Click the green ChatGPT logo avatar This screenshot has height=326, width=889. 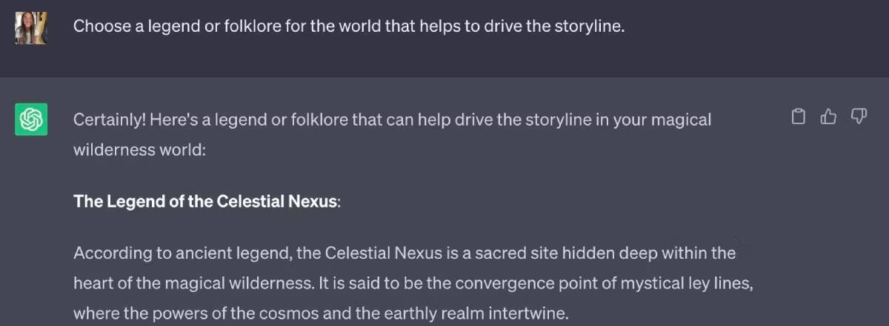click(31, 119)
